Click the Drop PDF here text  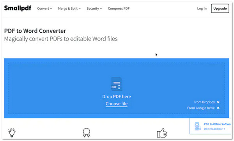117,97
